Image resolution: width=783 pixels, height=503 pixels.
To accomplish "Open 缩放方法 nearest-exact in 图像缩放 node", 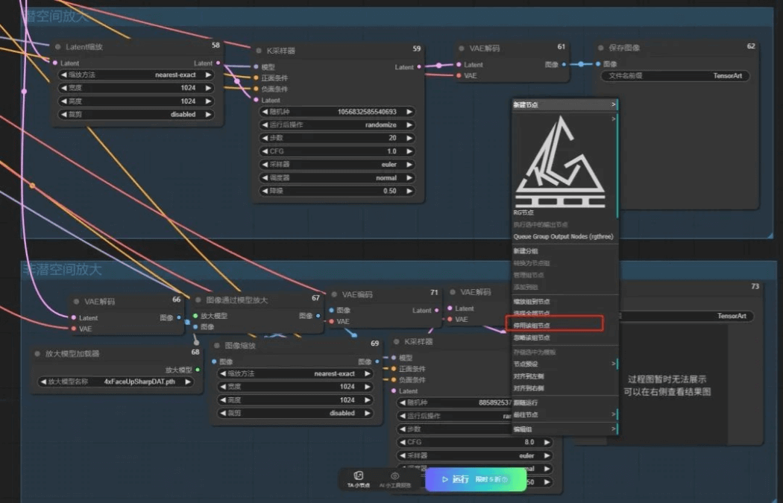I will coord(295,373).
